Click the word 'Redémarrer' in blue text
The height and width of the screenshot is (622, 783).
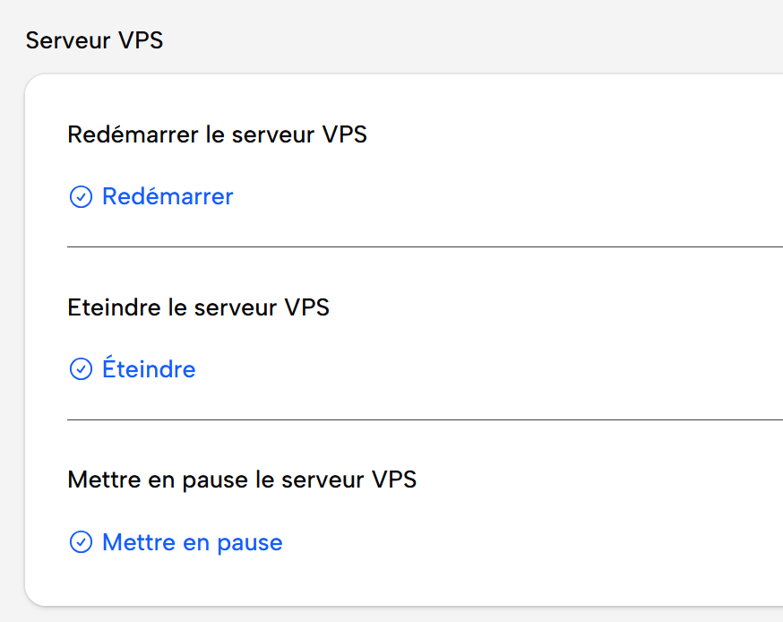pyautogui.click(x=168, y=196)
